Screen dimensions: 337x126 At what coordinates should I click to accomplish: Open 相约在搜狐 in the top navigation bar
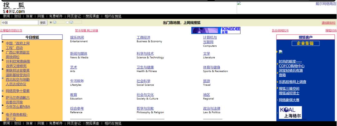pos(113,16)
